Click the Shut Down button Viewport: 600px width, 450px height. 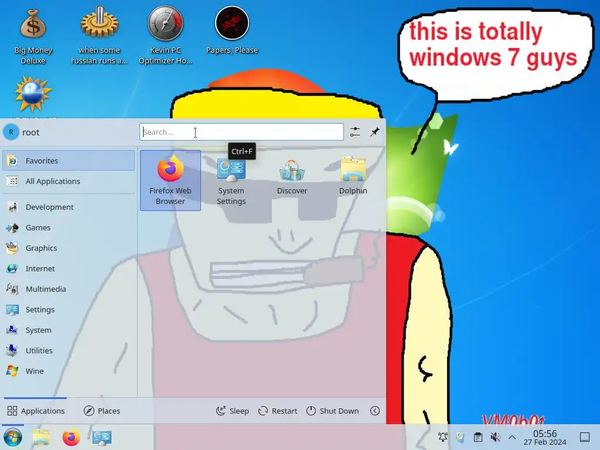[x=333, y=411]
